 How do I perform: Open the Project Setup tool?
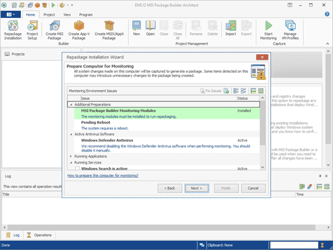(x=32, y=30)
